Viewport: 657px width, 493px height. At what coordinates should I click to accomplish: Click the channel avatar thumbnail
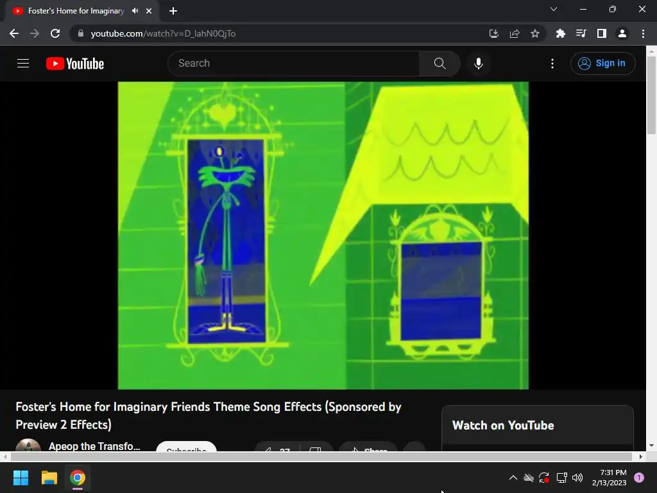tap(28, 445)
